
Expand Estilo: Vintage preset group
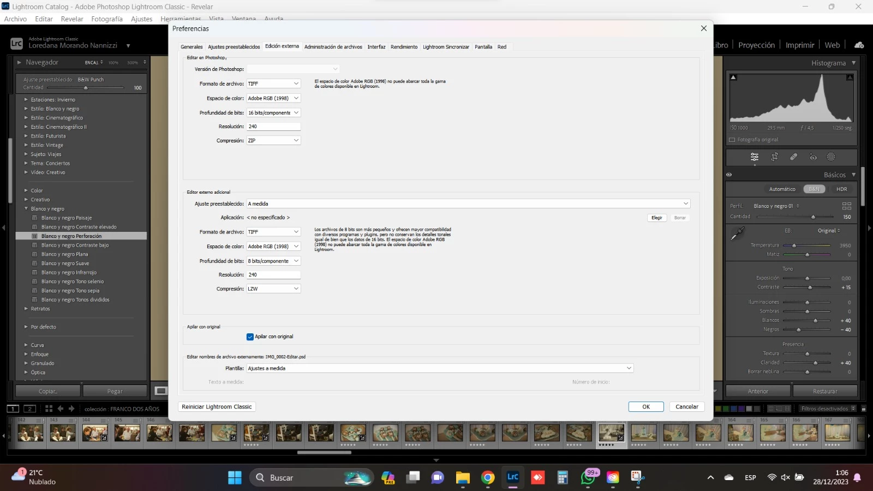click(26, 145)
